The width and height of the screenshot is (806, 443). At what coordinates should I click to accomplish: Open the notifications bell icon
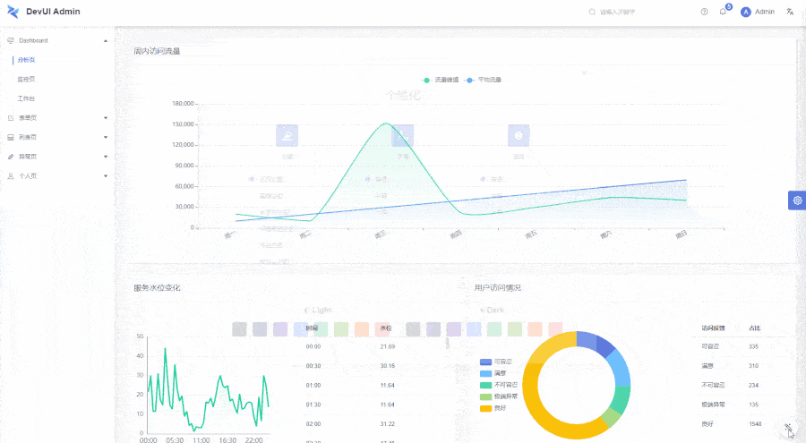click(x=723, y=12)
